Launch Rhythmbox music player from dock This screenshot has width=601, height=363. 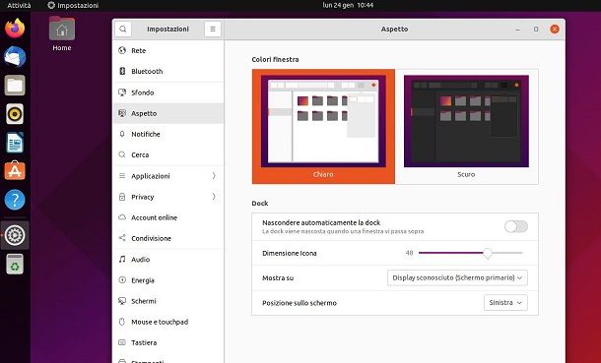click(15, 114)
